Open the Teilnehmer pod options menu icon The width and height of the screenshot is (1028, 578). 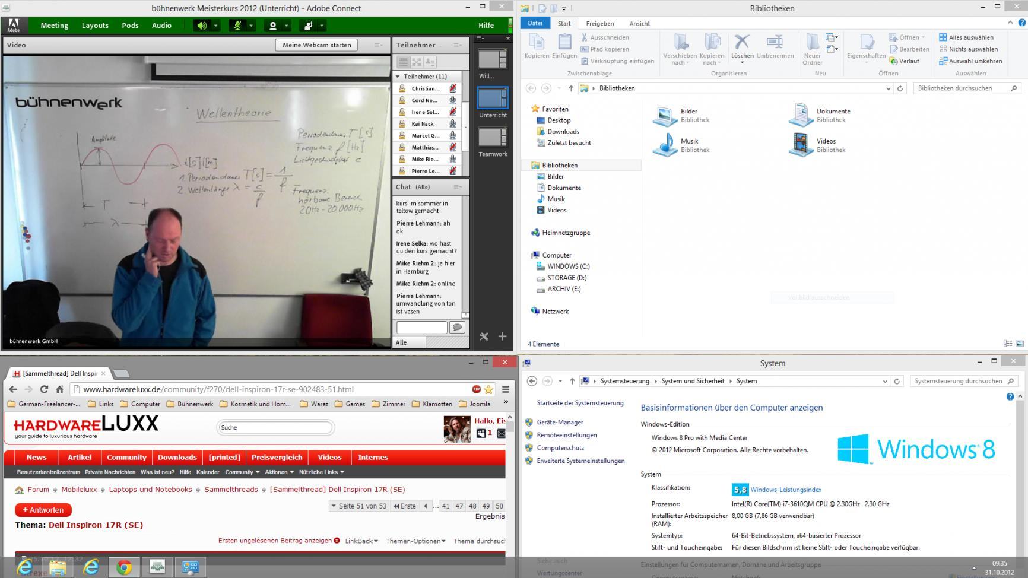coord(458,45)
